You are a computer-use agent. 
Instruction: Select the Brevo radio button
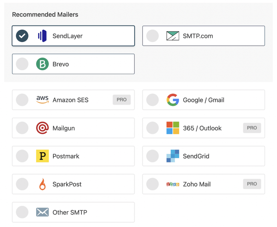[x=22, y=64]
